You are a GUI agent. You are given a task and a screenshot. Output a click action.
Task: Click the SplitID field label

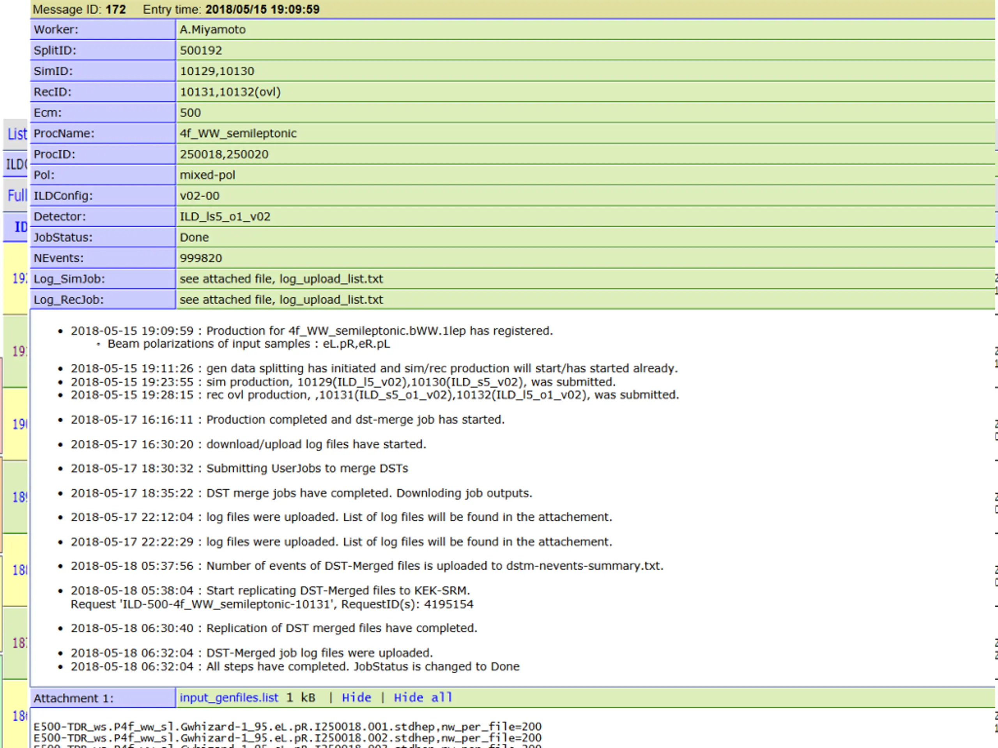[x=55, y=51]
